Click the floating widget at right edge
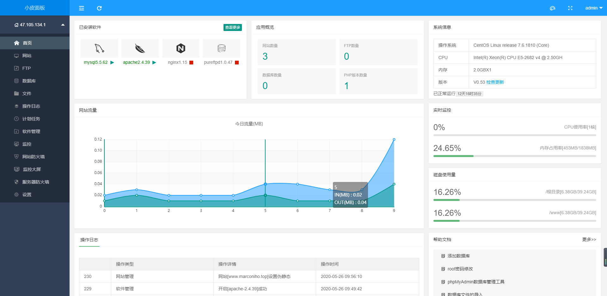Image resolution: width=607 pixels, height=296 pixels. [x=605, y=257]
